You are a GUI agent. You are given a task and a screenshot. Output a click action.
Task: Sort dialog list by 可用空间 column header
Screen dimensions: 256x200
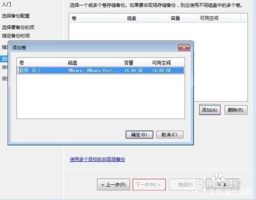(x=167, y=63)
